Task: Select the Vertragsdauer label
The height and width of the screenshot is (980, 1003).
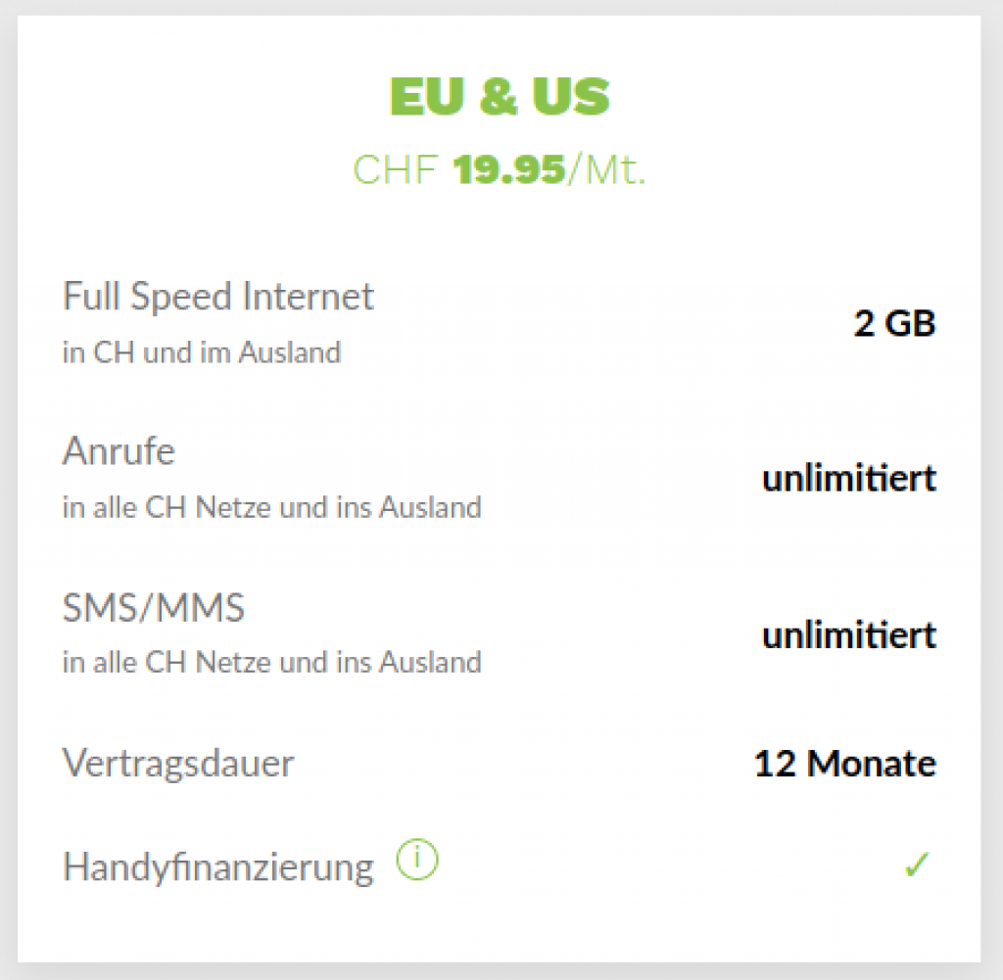Action: tap(178, 764)
